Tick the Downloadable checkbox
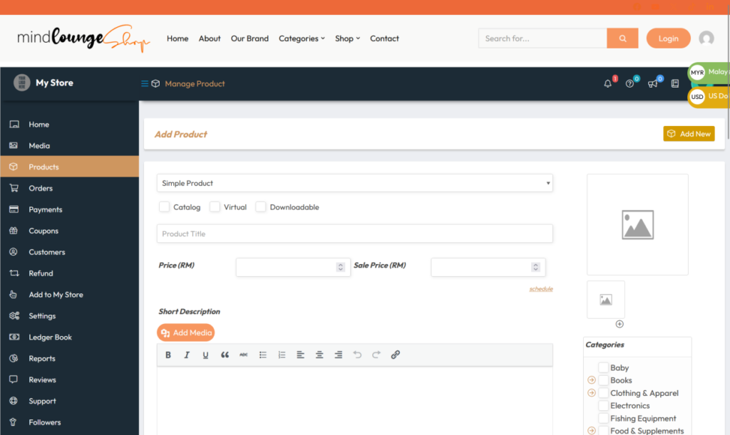Screen dimensions: 730x435 point(261,207)
